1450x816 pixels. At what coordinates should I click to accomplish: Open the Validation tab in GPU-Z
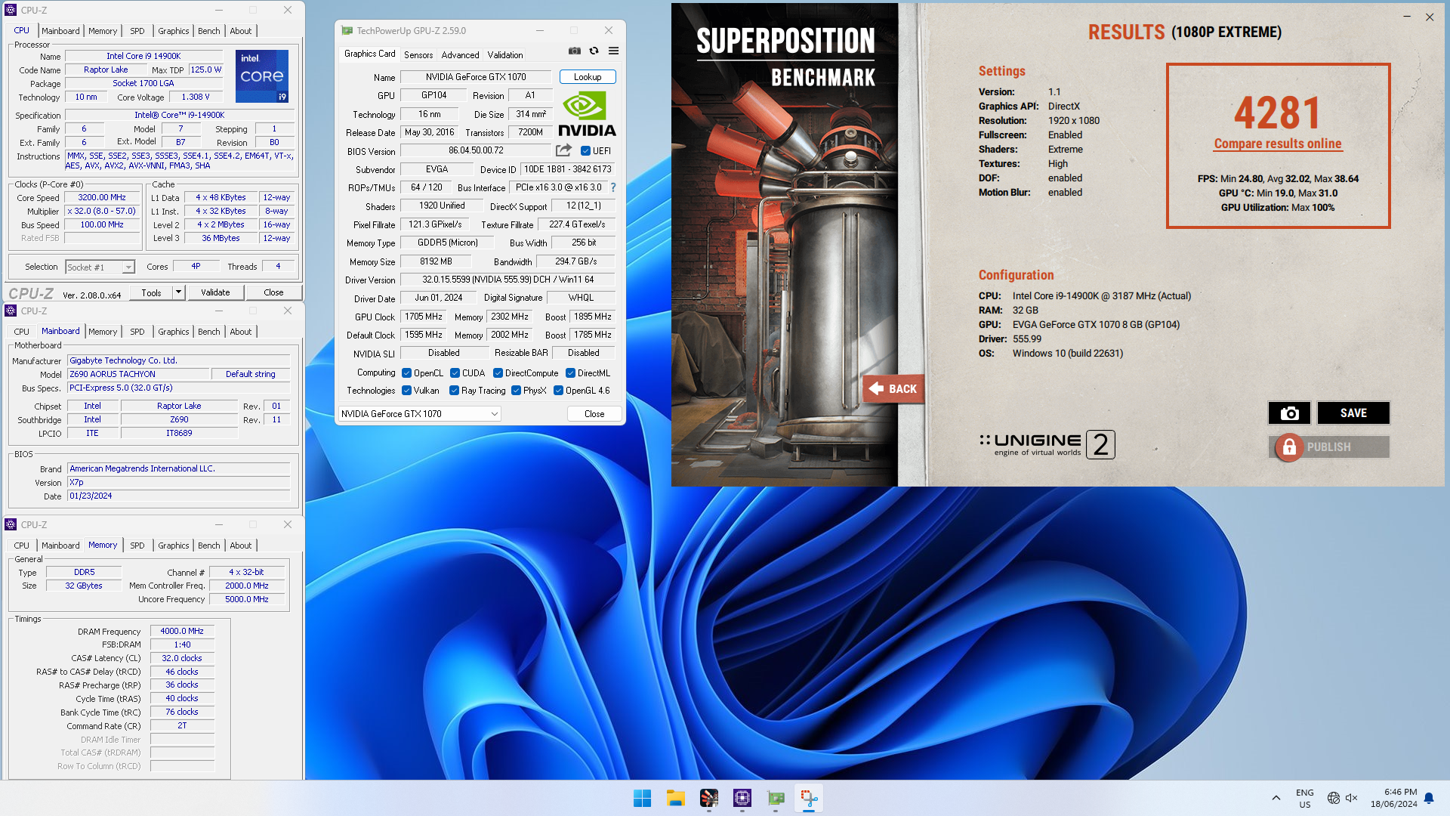[x=505, y=55]
